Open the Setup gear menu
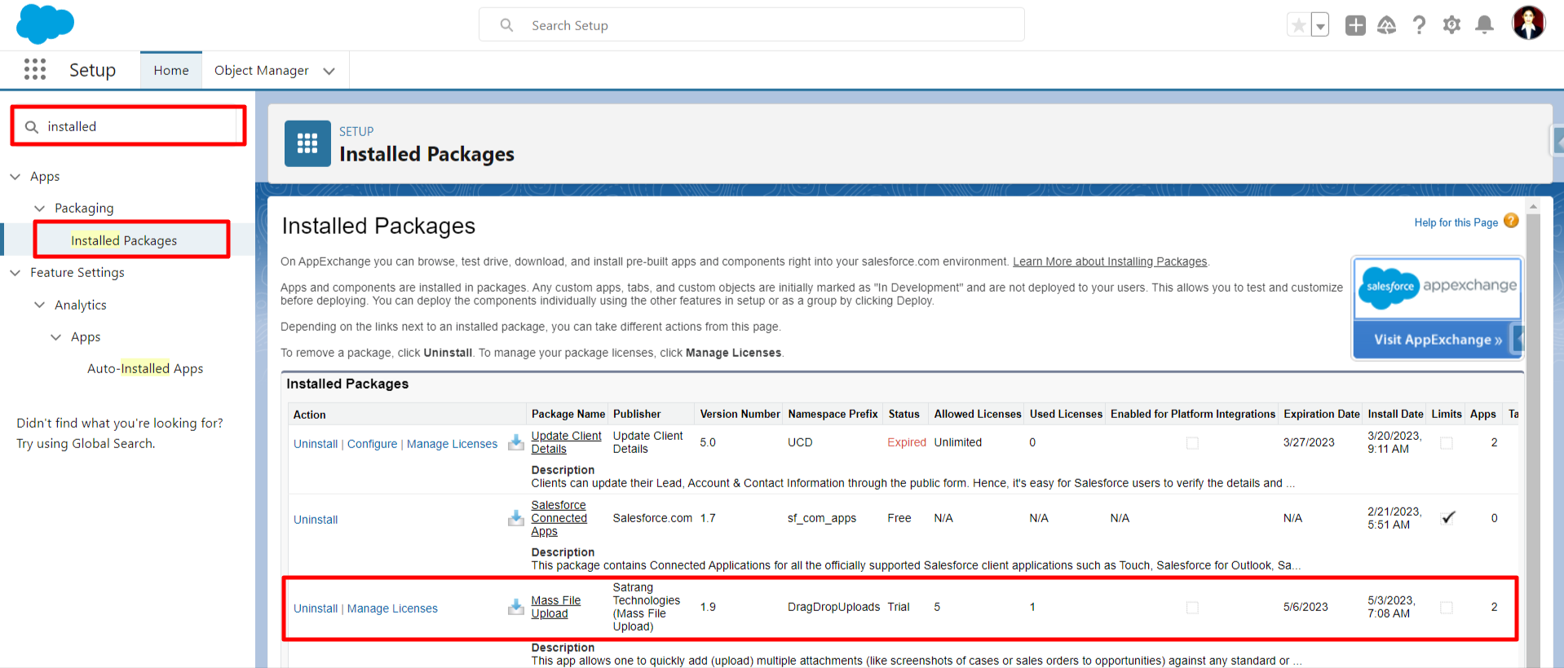The height and width of the screenshot is (668, 1564). 1451,25
